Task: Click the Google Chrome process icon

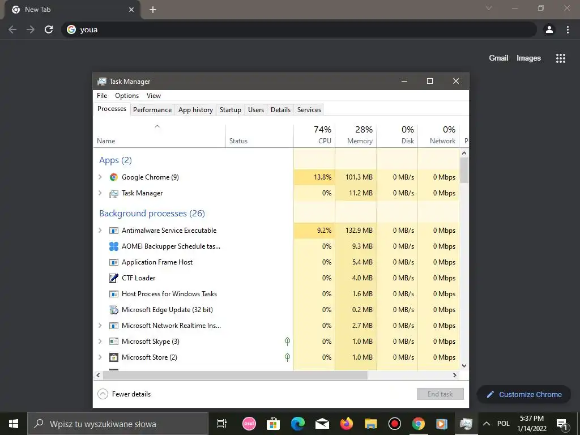Action: click(x=113, y=177)
